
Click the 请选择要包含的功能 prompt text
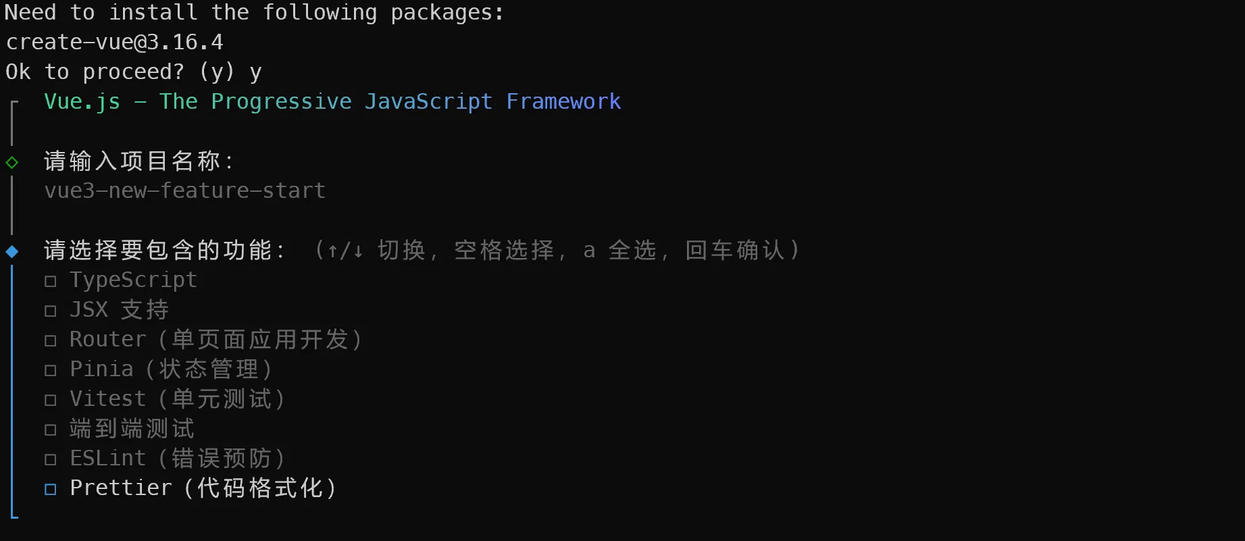click(x=164, y=251)
